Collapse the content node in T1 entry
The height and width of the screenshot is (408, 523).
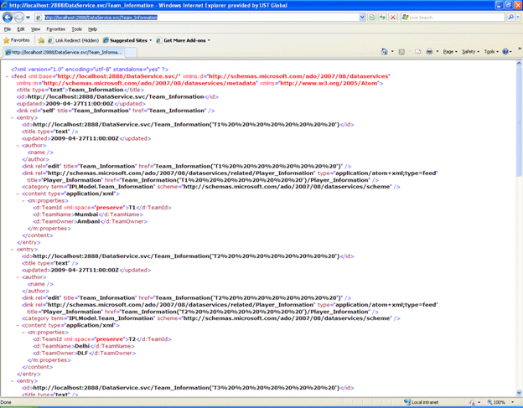pos(18,194)
